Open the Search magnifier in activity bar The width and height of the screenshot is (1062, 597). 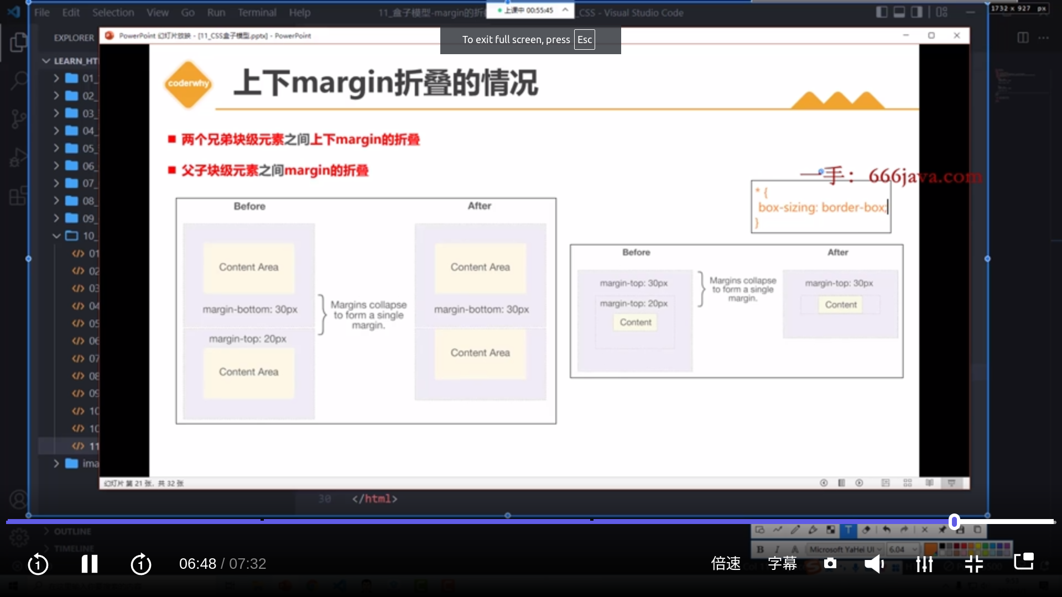18,81
